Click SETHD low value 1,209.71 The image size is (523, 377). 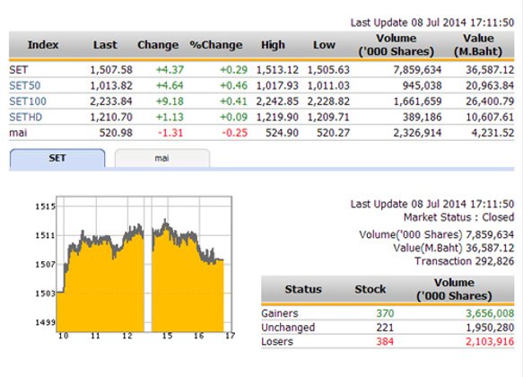[328, 117]
